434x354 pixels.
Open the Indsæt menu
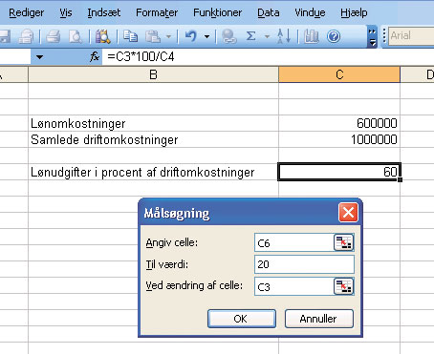click(x=104, y=12)
